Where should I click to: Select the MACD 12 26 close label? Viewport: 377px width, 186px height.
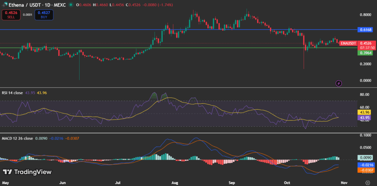[x=16, y=138]
